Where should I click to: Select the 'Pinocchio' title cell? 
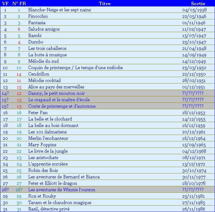38,16
